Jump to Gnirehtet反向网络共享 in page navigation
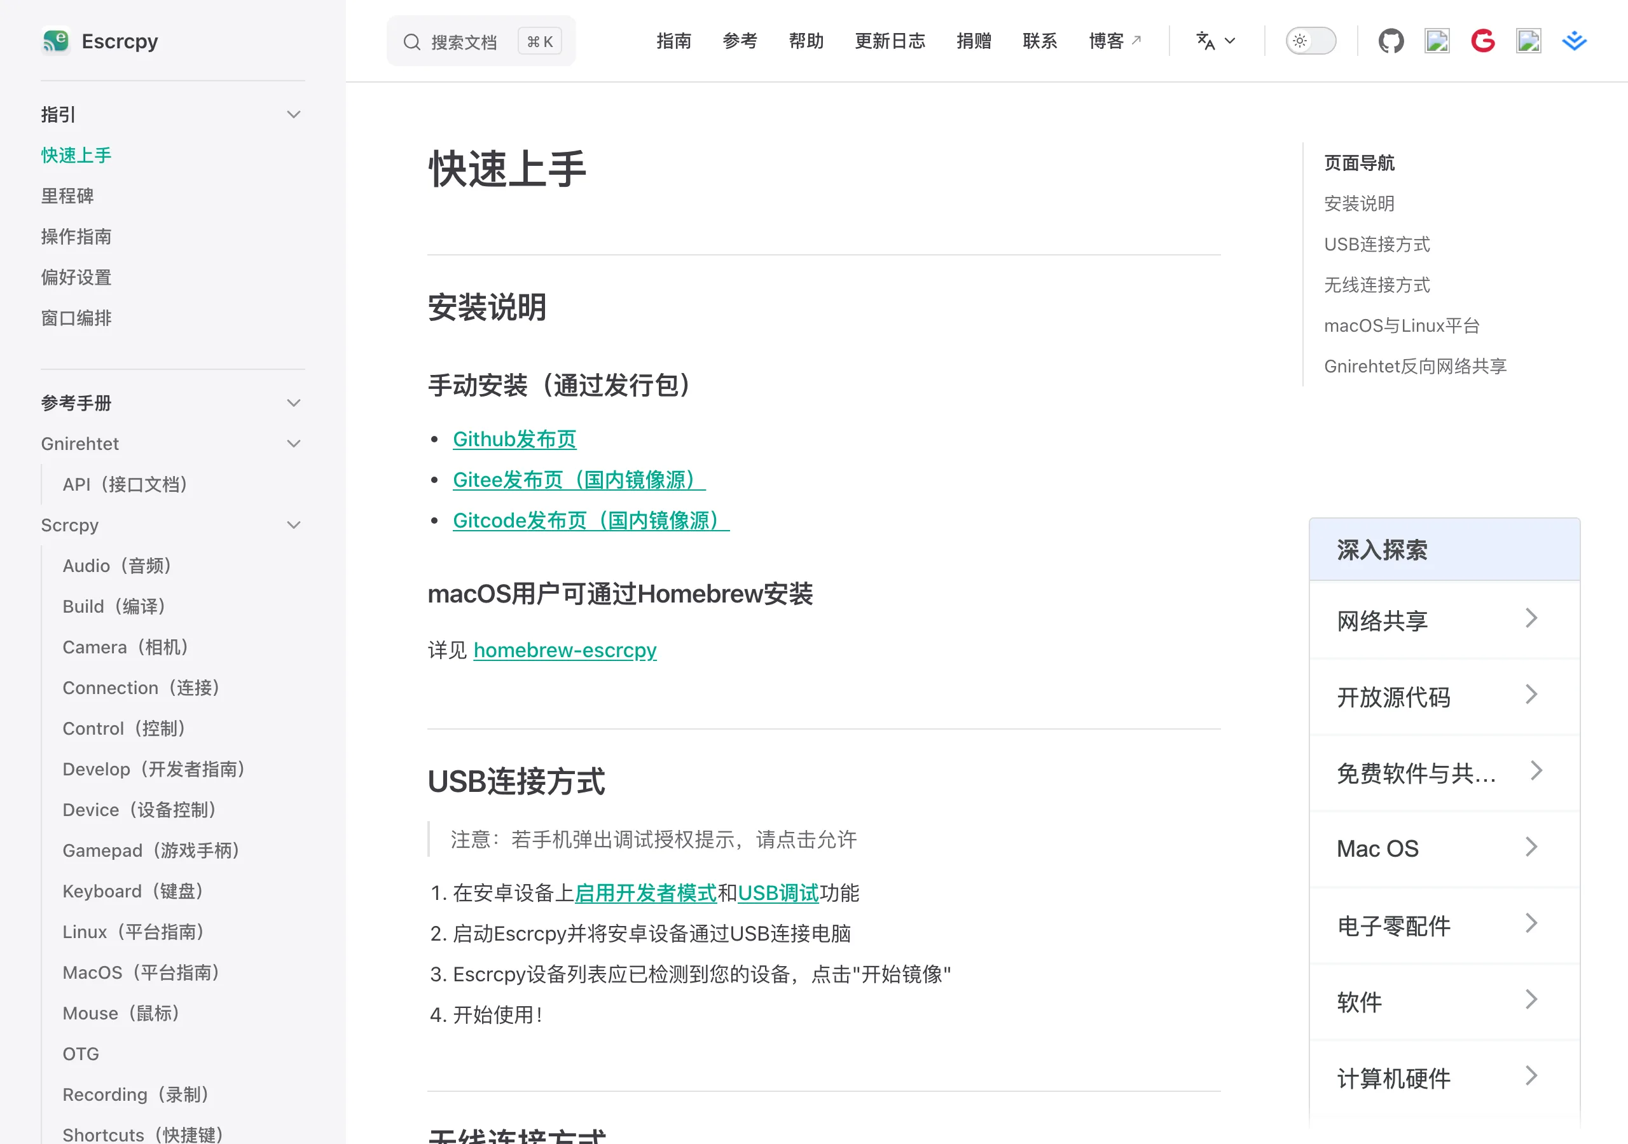Viewport: 1628px width, 1144px height. tap(1416, 365)
